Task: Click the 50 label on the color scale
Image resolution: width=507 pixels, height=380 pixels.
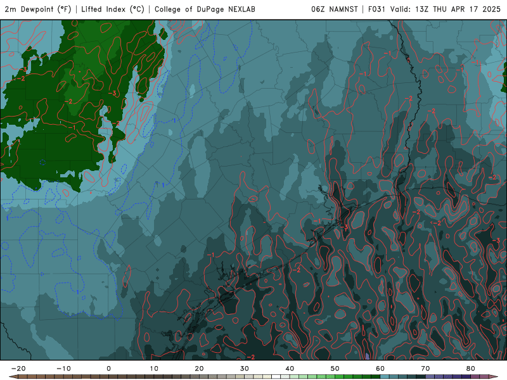Action: [x=335, y=369]
